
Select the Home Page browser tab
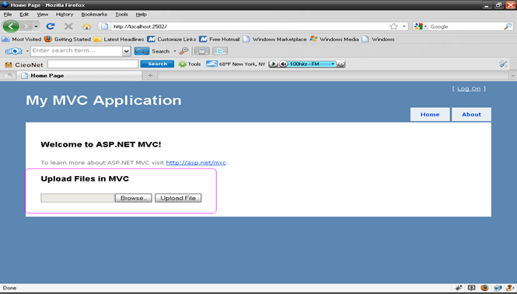pos(79,76)
